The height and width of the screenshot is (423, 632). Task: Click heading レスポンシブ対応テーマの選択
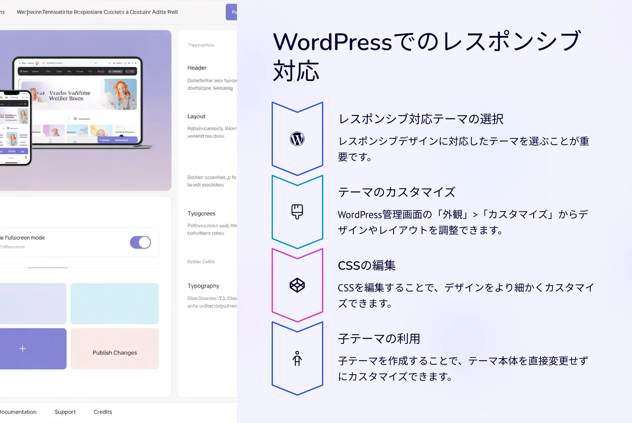(421, 119)
